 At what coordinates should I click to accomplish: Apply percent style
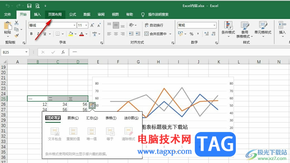[x=191, y=34]
